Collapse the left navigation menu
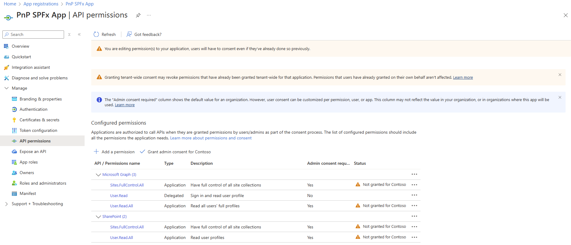Viewport: 571px width, 245px height. click(79, 34)
